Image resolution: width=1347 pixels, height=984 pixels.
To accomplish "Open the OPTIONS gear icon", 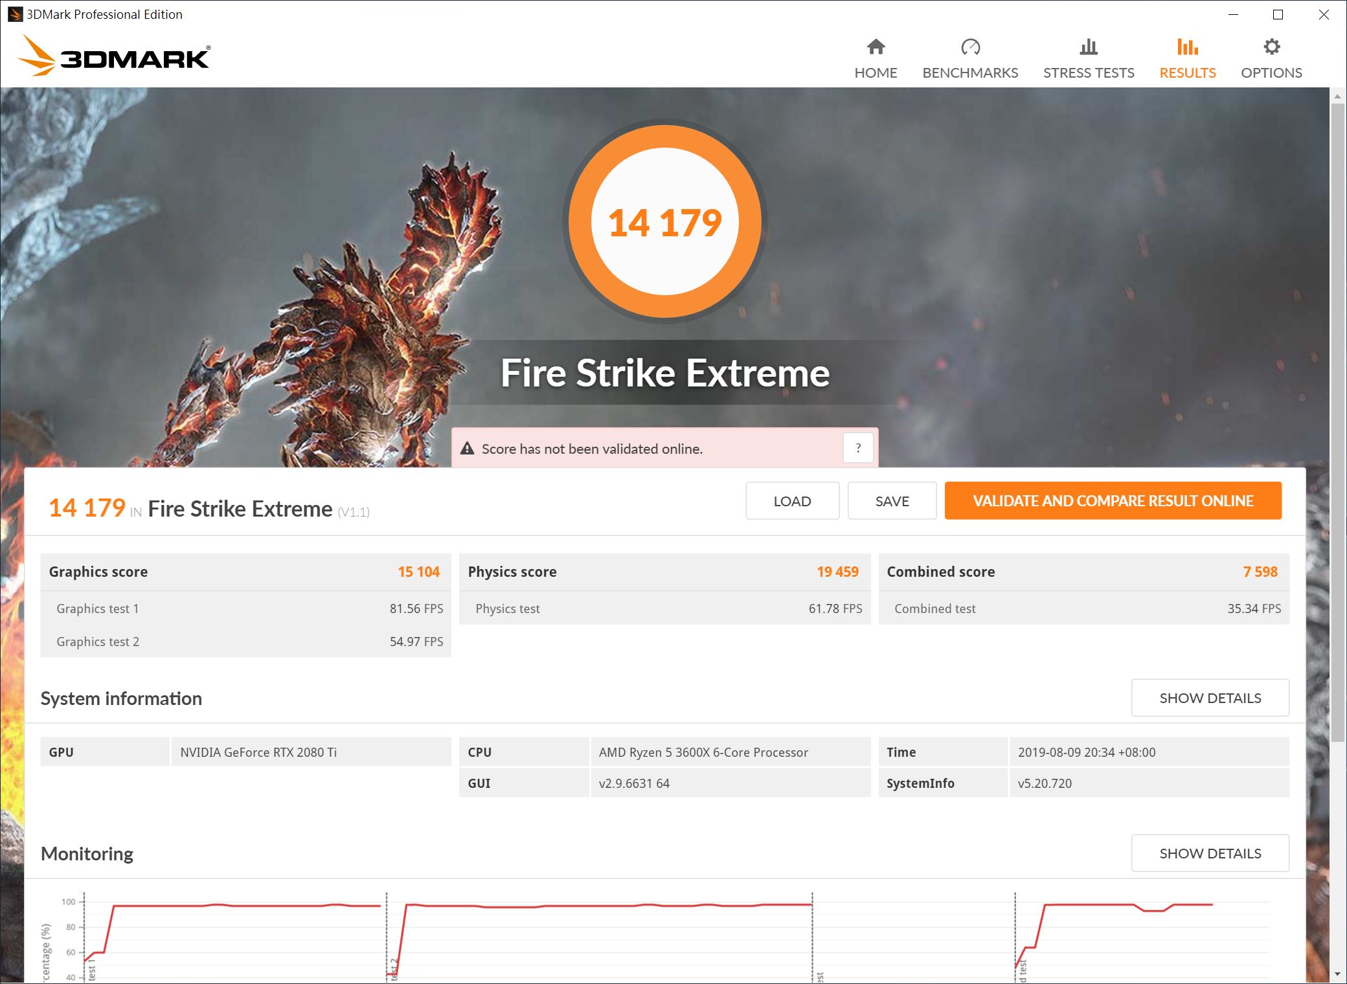I will pos(1271,47).
